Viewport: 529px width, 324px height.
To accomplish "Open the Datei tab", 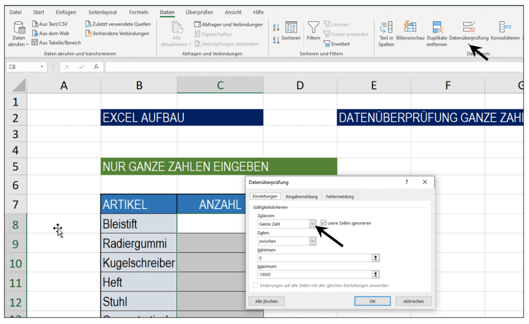I will pos(15,12).
